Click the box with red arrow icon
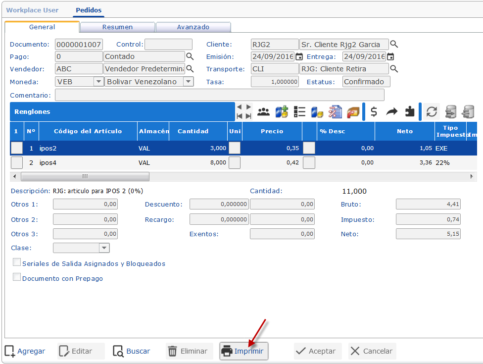 point(353,112)
